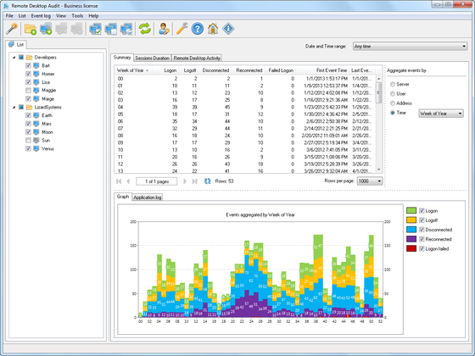Go to next page of table
This screenshot has width=475, height=356.
click(x=185, y=181)
